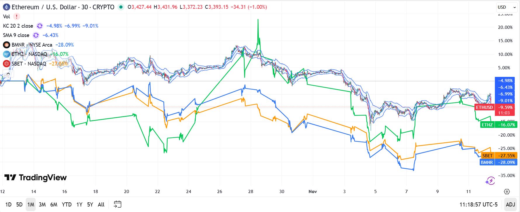The height and width of the screenshot is (212, 520).
Task: Click the Ethereum / U.S. Dollar symbol title
Action: 63,7
